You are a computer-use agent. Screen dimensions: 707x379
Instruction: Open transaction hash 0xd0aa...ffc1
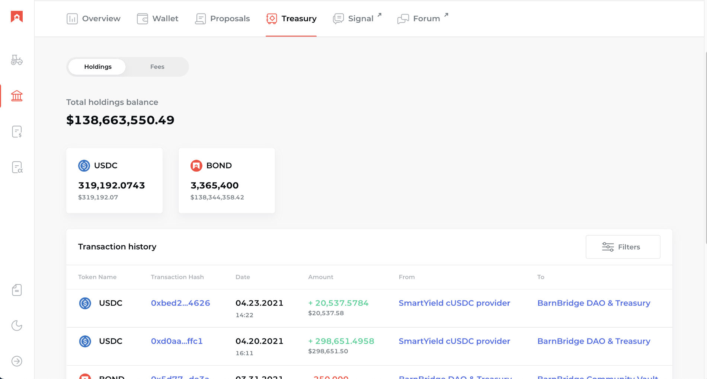pyautogui.click(x=177, y=341)
